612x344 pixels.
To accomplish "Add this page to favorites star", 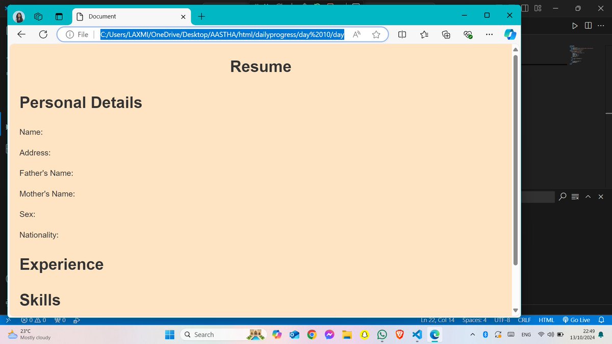I will coord(376,34).
